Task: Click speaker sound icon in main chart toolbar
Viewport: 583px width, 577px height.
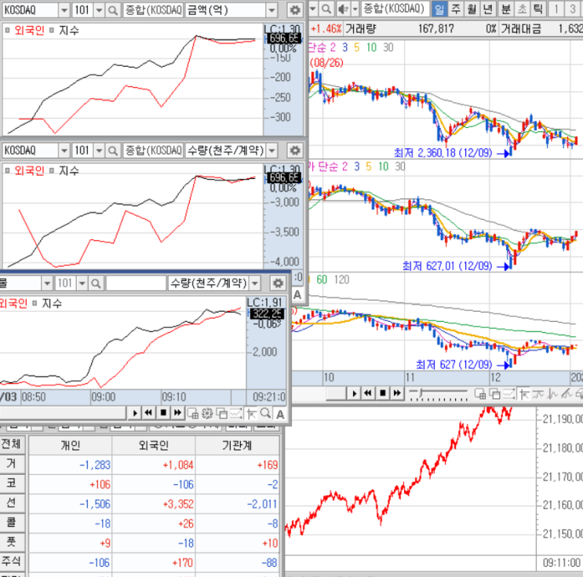Action: tap(343, 9)
